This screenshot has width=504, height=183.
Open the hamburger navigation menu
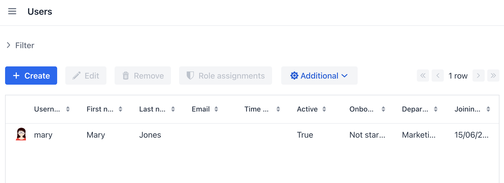(x=12, y=11)
